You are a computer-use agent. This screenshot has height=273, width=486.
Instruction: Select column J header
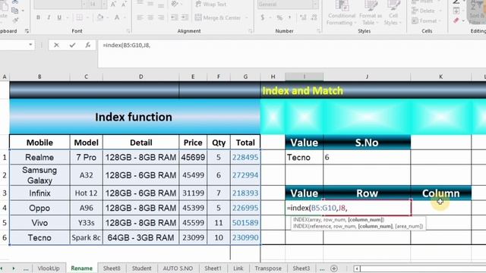367,77
